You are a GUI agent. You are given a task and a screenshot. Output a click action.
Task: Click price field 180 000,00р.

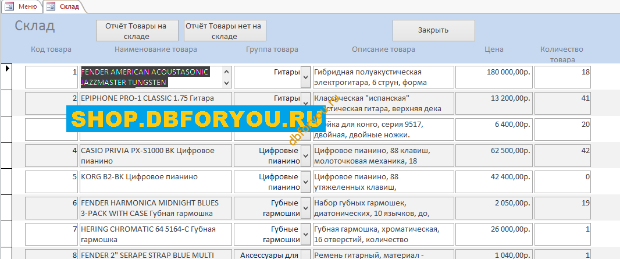tap(493, 77)
